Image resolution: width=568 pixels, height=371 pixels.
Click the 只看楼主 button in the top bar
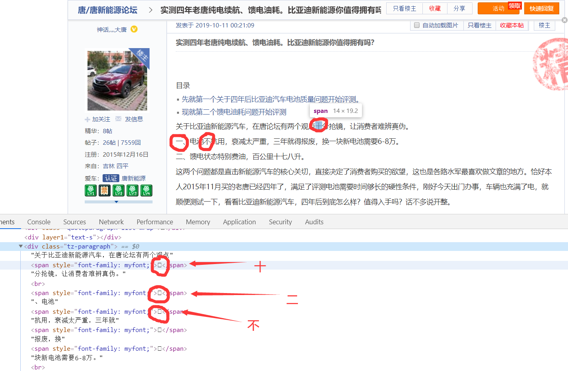coord(405,8)
